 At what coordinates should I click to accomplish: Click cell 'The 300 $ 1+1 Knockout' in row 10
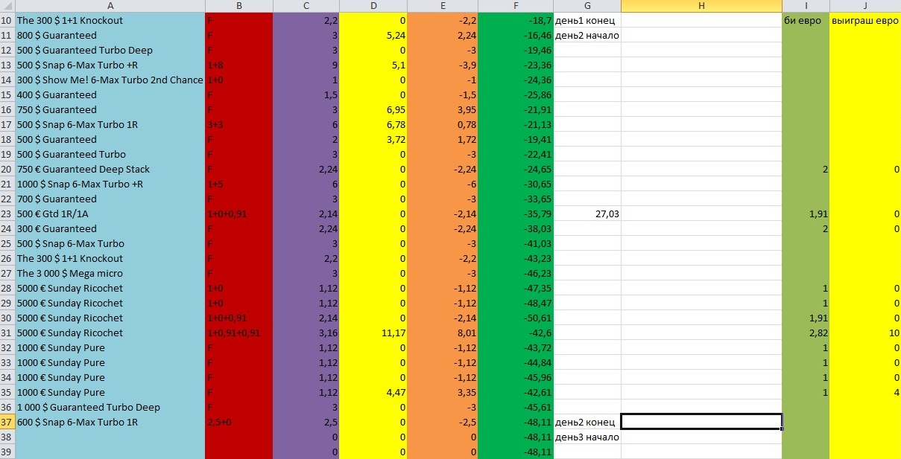110,21
